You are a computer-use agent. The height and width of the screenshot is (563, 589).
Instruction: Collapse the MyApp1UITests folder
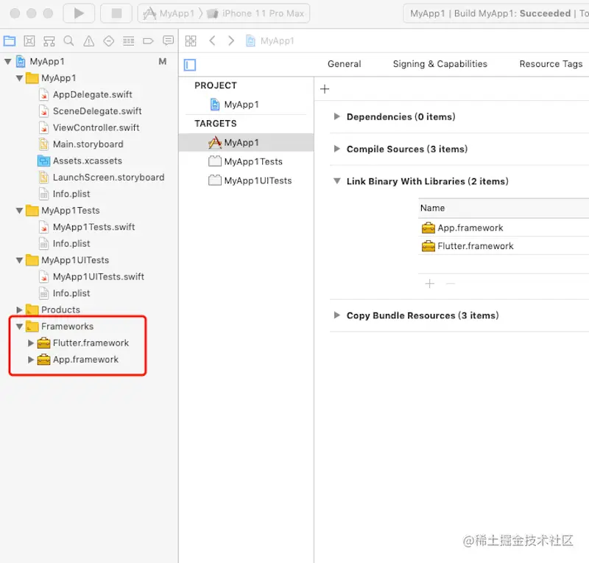pos(20,260)
